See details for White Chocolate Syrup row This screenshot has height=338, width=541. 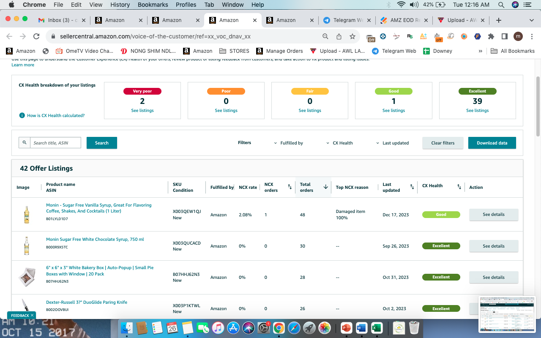(x=494, y=246)
